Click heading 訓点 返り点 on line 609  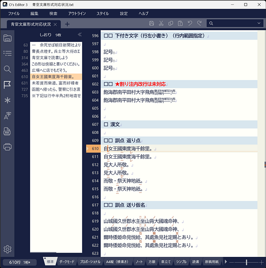128,140
